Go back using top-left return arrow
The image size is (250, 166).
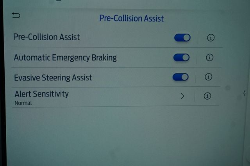click(x=16, y=15)
